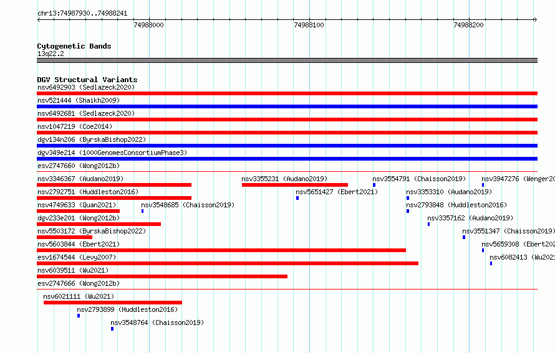
Task: Click the blue marker under nsv2793899
Action: 79,316
